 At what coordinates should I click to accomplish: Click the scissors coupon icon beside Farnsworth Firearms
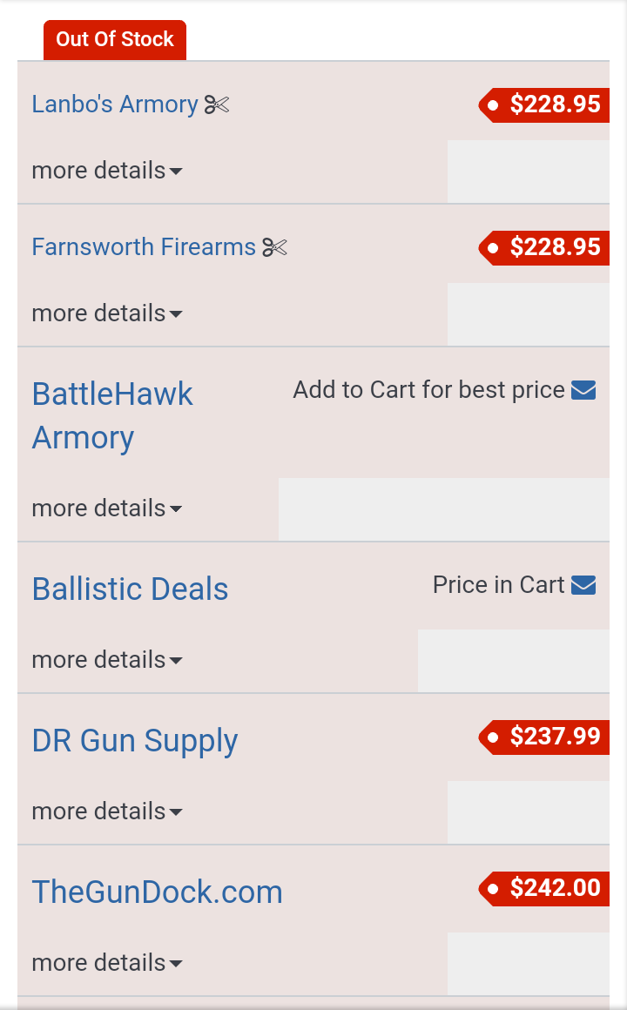[x=274, y=247]
